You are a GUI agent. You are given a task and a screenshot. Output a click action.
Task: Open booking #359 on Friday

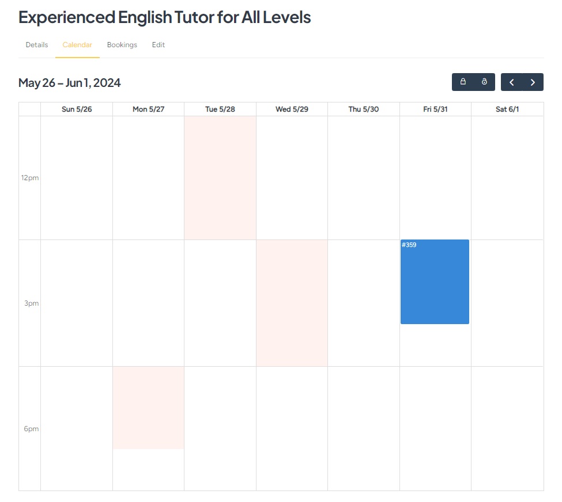tap(435, 282)
